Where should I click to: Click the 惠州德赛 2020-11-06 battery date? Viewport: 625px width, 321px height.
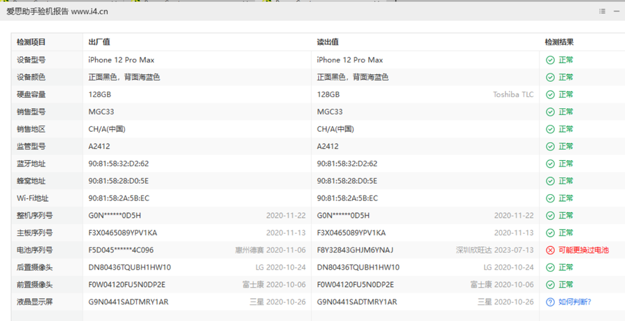270,250
